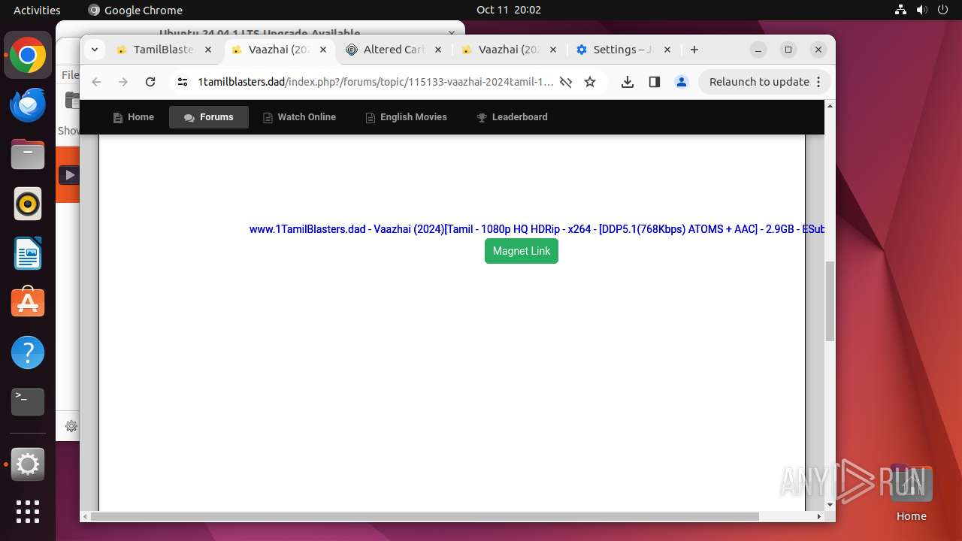Bookmark this page with star icon
962x541 pixels.
[590, 82]
